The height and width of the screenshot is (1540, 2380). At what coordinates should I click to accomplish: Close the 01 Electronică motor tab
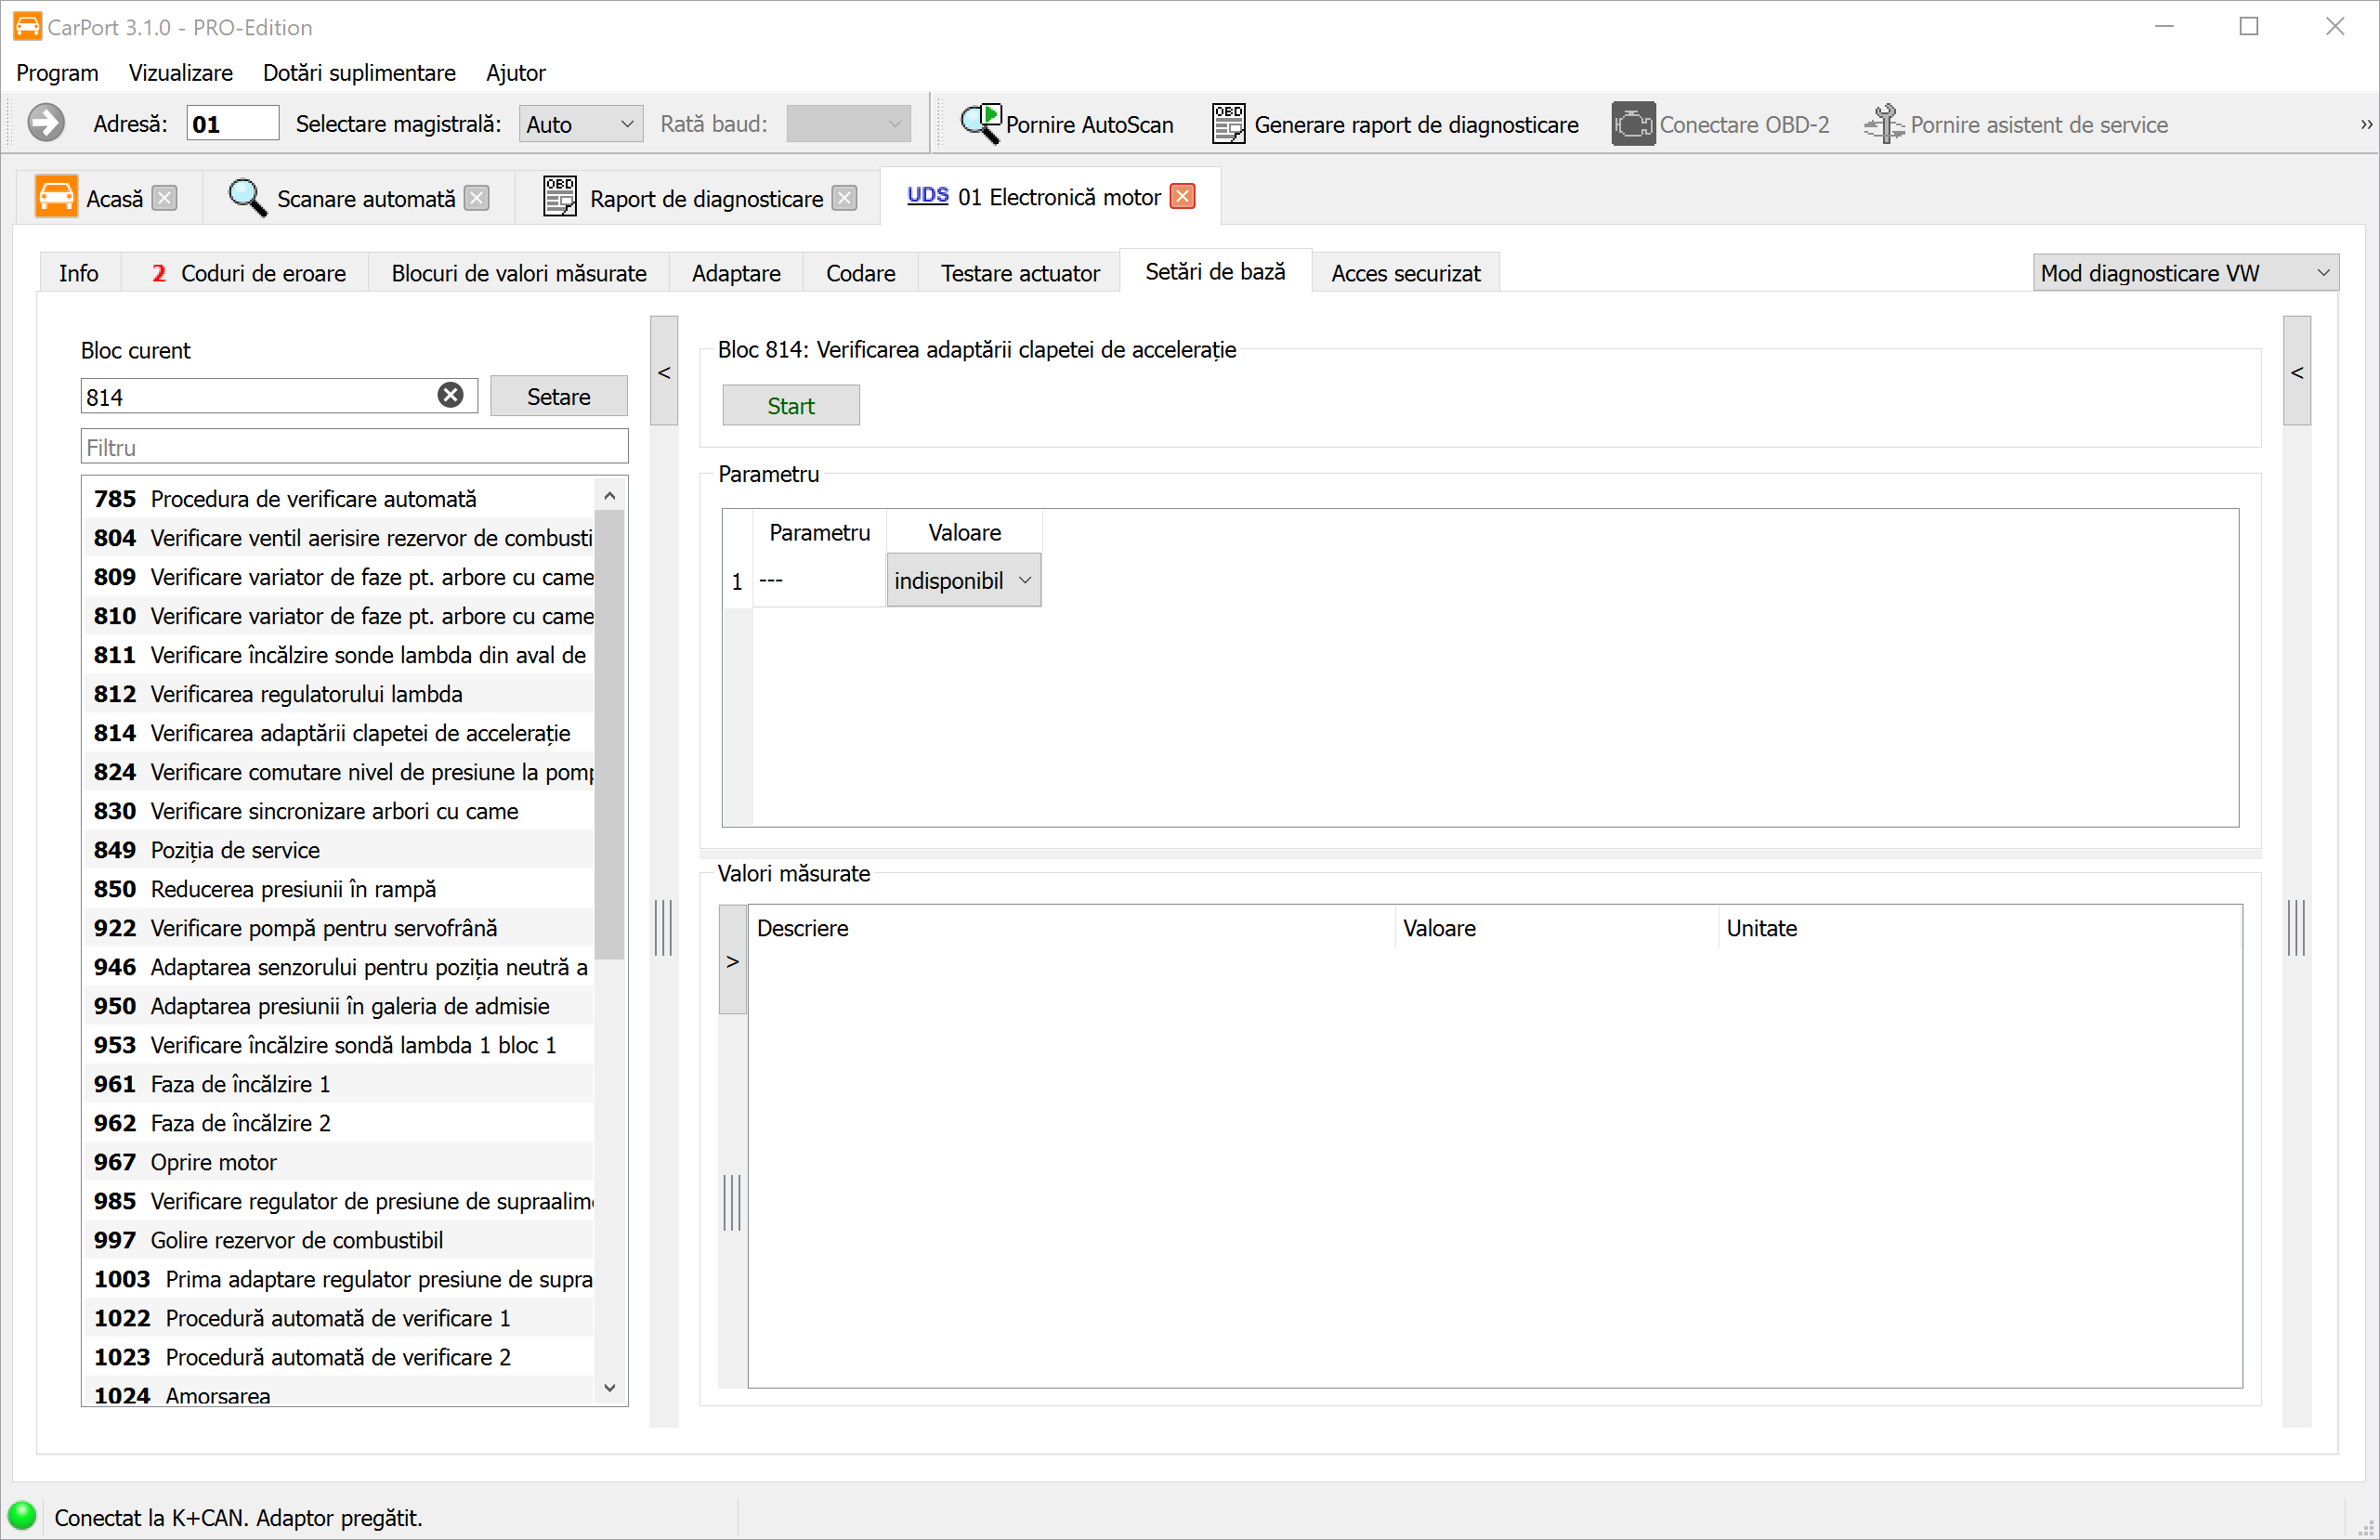(1183, 196)
